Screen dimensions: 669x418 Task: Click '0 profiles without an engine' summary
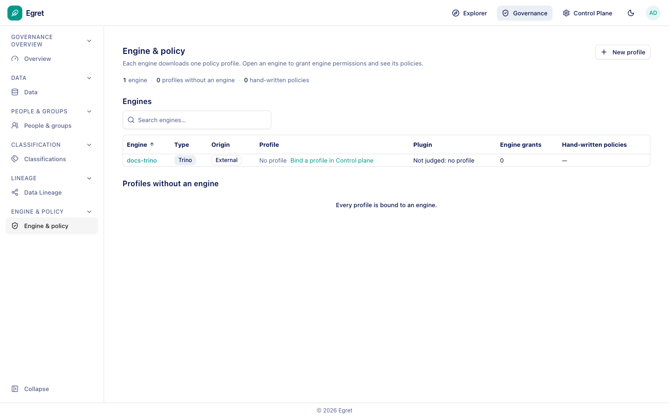pyautogui.click(x=196, y=80)
